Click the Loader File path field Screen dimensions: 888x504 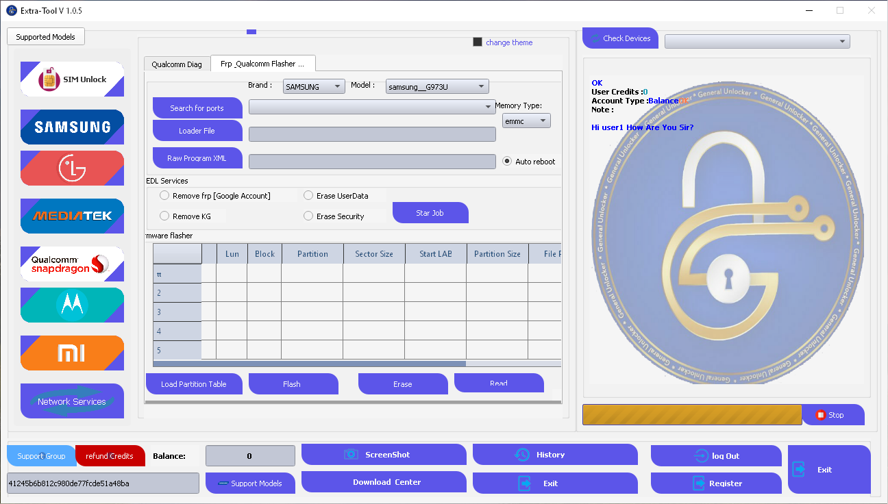[372, 134]
